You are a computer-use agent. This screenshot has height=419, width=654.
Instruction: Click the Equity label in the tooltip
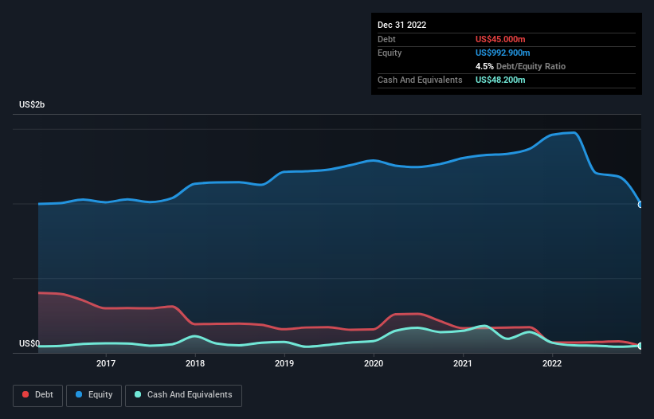pos(390,53)
